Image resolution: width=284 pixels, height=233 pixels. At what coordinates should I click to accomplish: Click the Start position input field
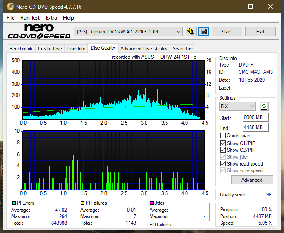(x=256, y=117)
